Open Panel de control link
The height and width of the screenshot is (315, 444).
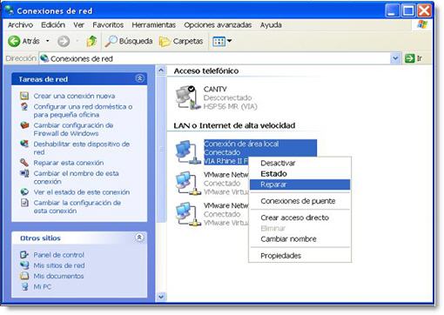[x=58, y=255]
